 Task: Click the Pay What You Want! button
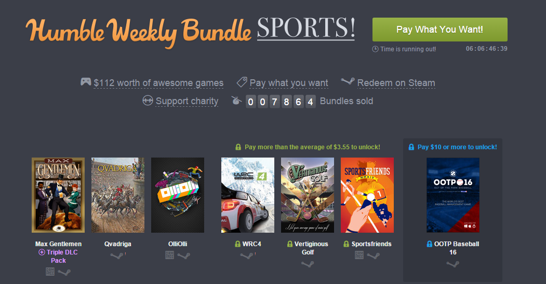440,30
